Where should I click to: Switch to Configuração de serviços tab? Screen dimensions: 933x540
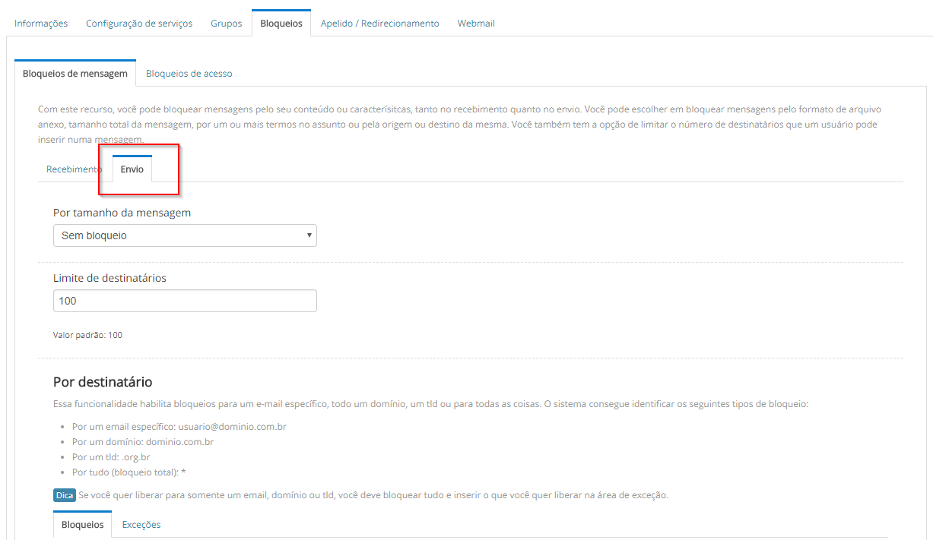pos(139,24)
